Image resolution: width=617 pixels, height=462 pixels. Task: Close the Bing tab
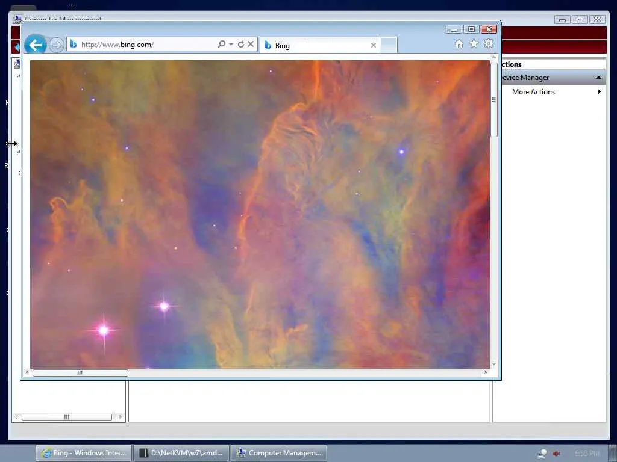(374, 45)
